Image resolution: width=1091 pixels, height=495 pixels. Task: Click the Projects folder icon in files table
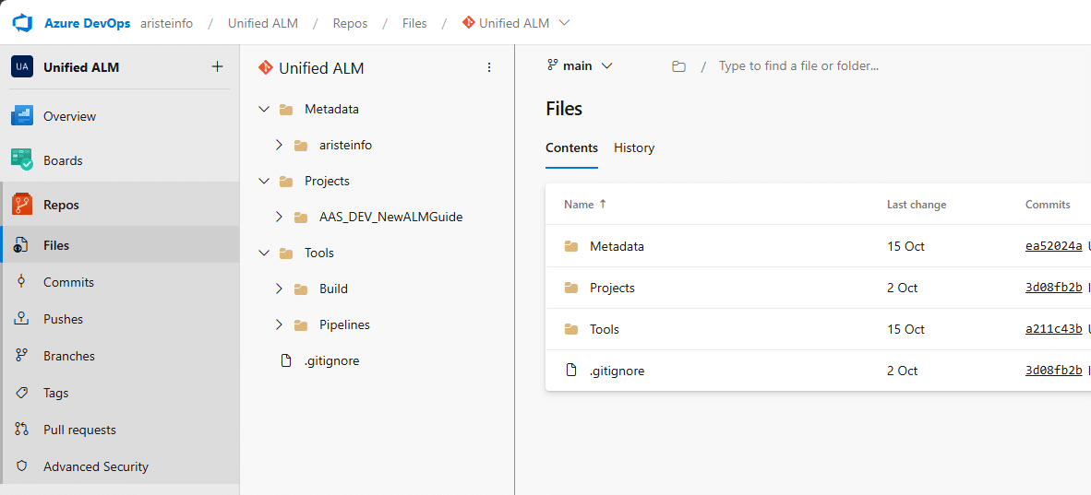point(571,288)
